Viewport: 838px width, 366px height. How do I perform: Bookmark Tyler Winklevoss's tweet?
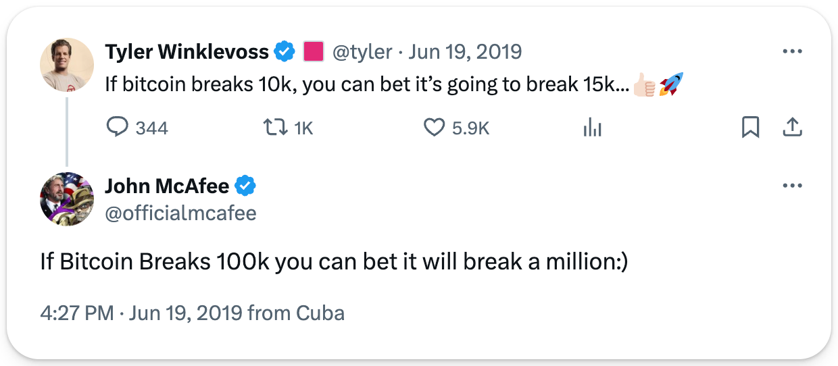point(750,128)
